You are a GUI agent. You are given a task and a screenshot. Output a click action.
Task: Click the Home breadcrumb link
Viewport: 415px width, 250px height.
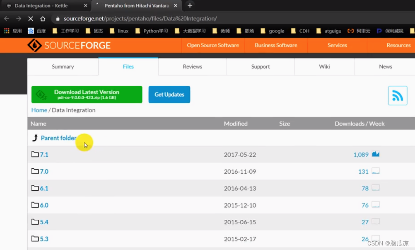pos(39,110)
